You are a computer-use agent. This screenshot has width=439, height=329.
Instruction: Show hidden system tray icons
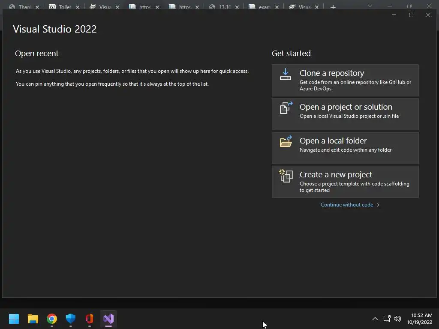tap(375, 319)
